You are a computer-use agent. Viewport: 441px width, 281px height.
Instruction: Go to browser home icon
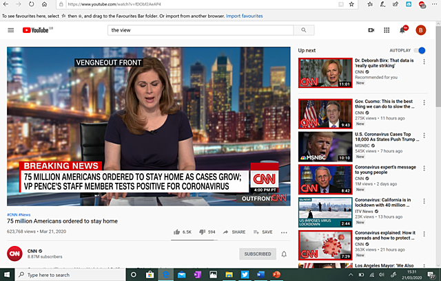pyautogui.click(x=44, y=4)
